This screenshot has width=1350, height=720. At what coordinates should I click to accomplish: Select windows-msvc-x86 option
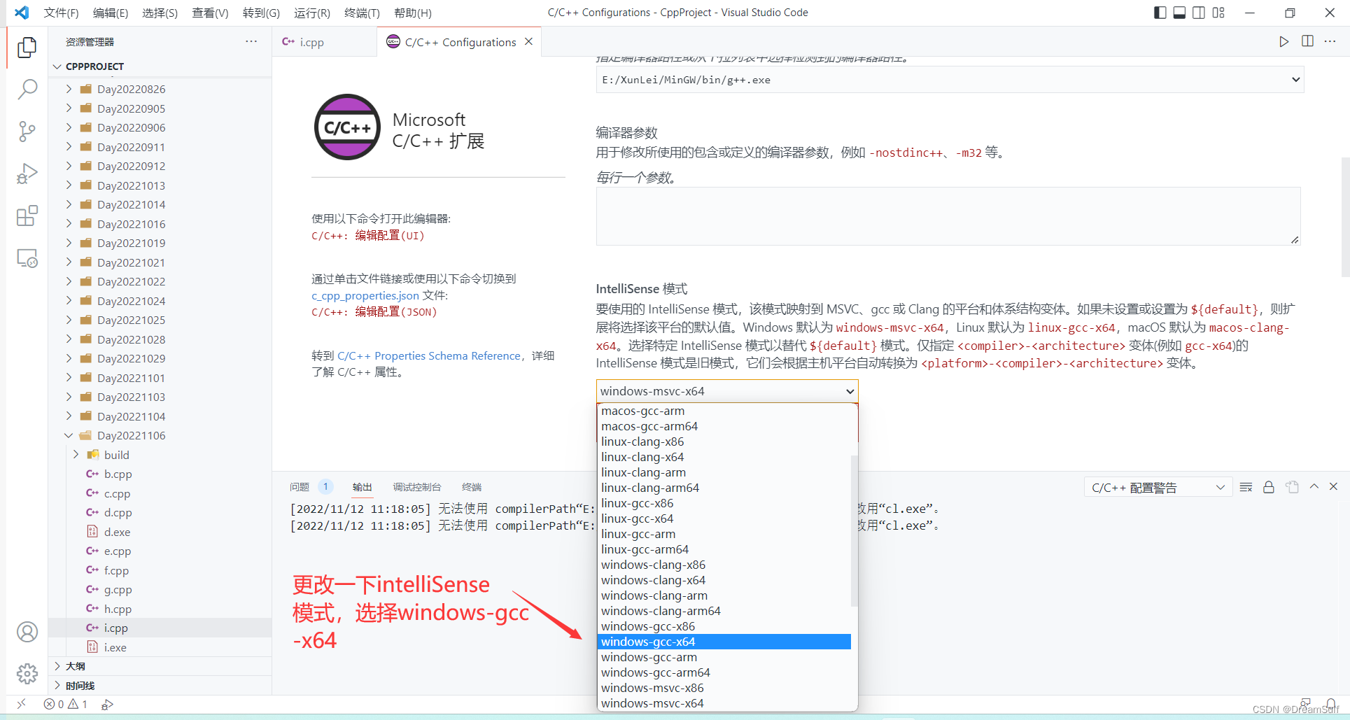coord(724,688)
